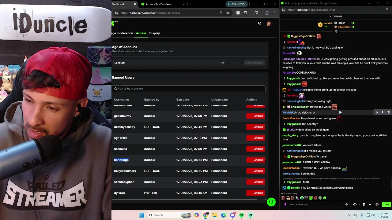Lift ban for hollywoodmark
The width and height of the screenshot is (392, 220).
pos(255,171)
